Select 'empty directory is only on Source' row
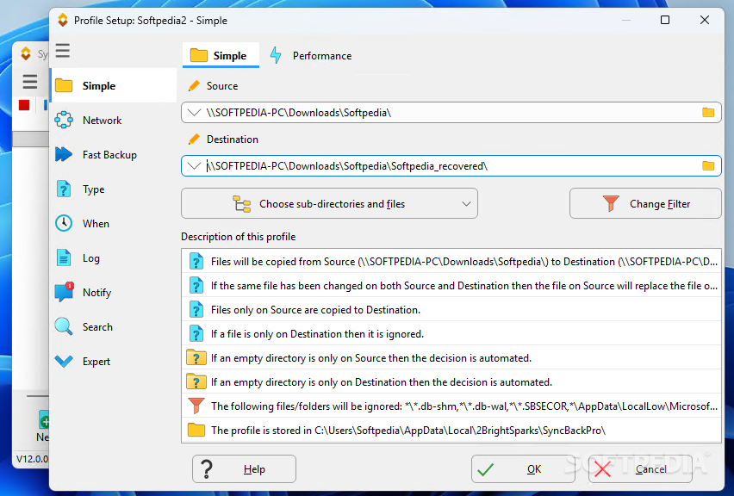 (451, 358)
